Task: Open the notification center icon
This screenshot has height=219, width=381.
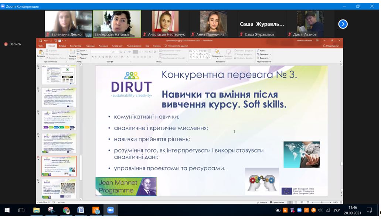Action: click(369, 210)
